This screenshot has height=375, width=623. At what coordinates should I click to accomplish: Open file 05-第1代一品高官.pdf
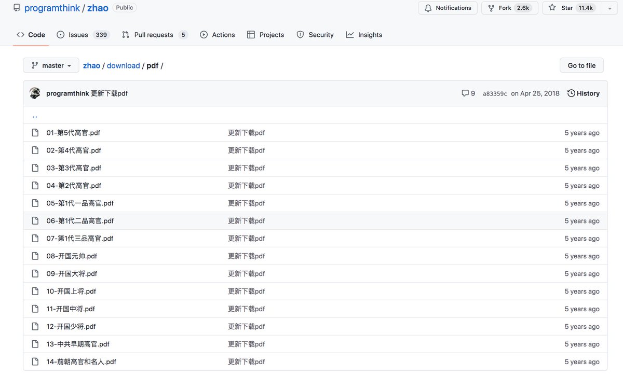80,203
